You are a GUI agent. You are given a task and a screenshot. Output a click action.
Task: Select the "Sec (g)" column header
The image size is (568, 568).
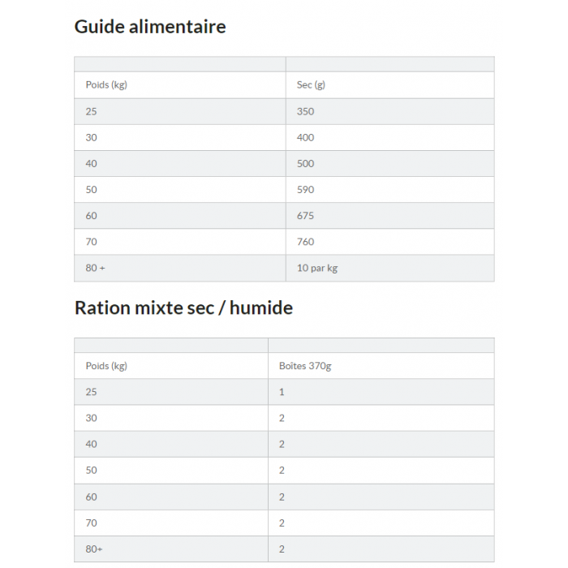click(311, 85)
